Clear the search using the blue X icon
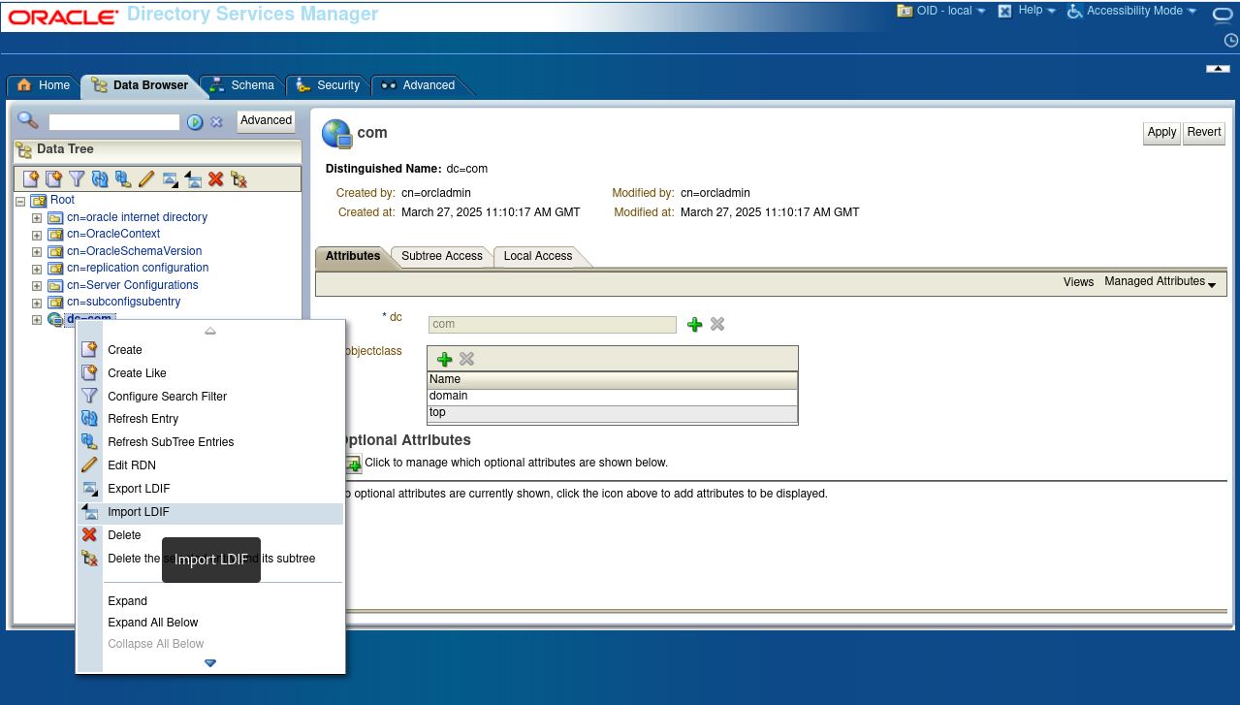The image size is (1240, 705). pyautogui.click(x=217, y=122)
